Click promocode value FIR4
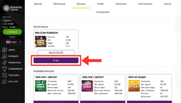This screenshot has width=181, height=103. click(x=162, y=81)
